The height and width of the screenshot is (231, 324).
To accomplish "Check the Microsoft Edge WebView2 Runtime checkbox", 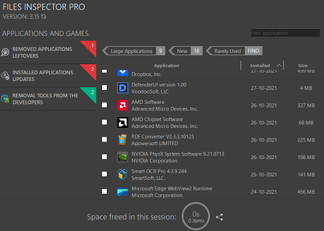I will pos(104,191).
